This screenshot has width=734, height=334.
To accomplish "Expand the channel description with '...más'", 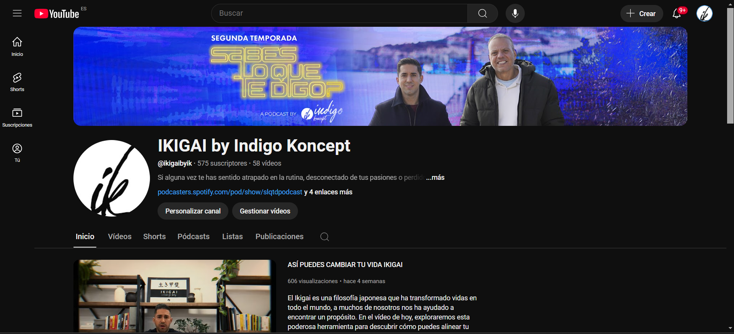I will click(435, 178).
